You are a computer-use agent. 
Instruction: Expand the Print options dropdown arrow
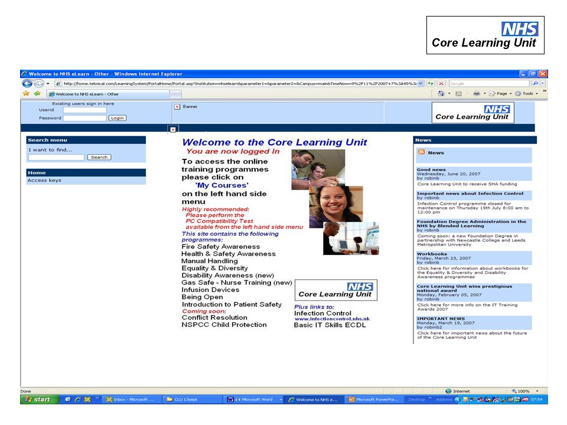(484, 94)
